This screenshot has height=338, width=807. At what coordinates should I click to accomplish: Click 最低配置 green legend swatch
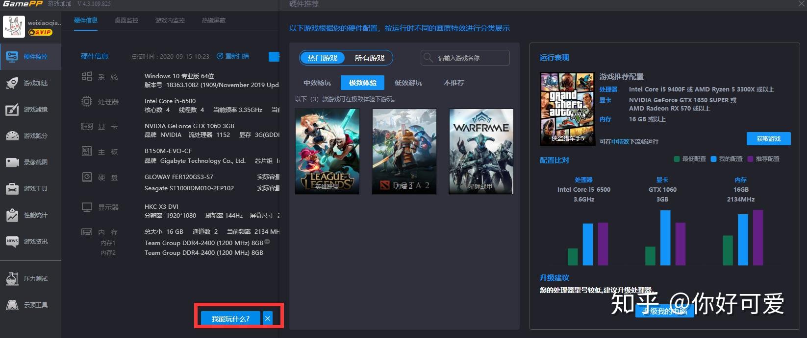677,159
